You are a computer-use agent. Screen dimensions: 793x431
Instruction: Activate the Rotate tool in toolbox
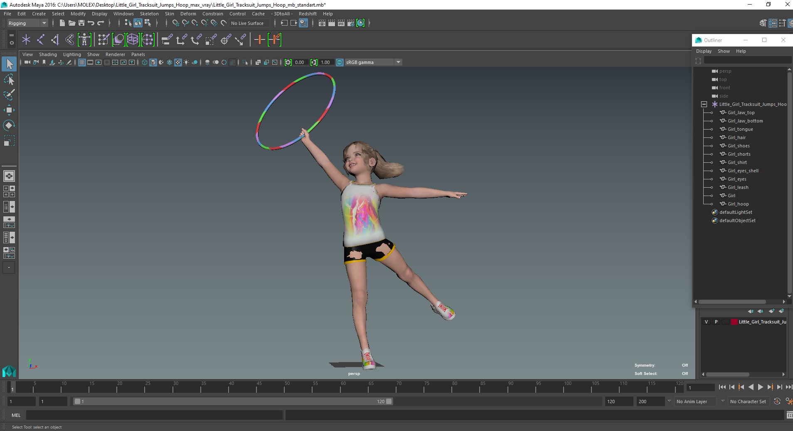click(x=9, y=125)
